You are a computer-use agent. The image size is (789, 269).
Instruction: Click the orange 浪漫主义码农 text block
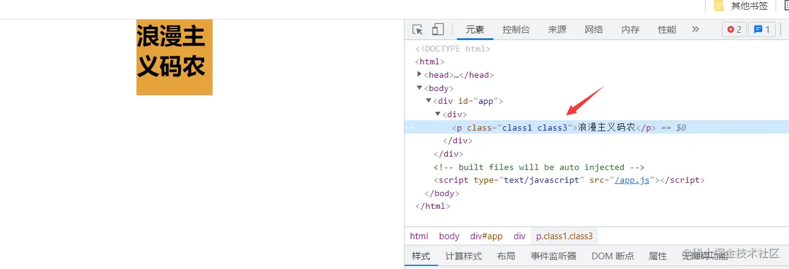[x=174, y=57]
